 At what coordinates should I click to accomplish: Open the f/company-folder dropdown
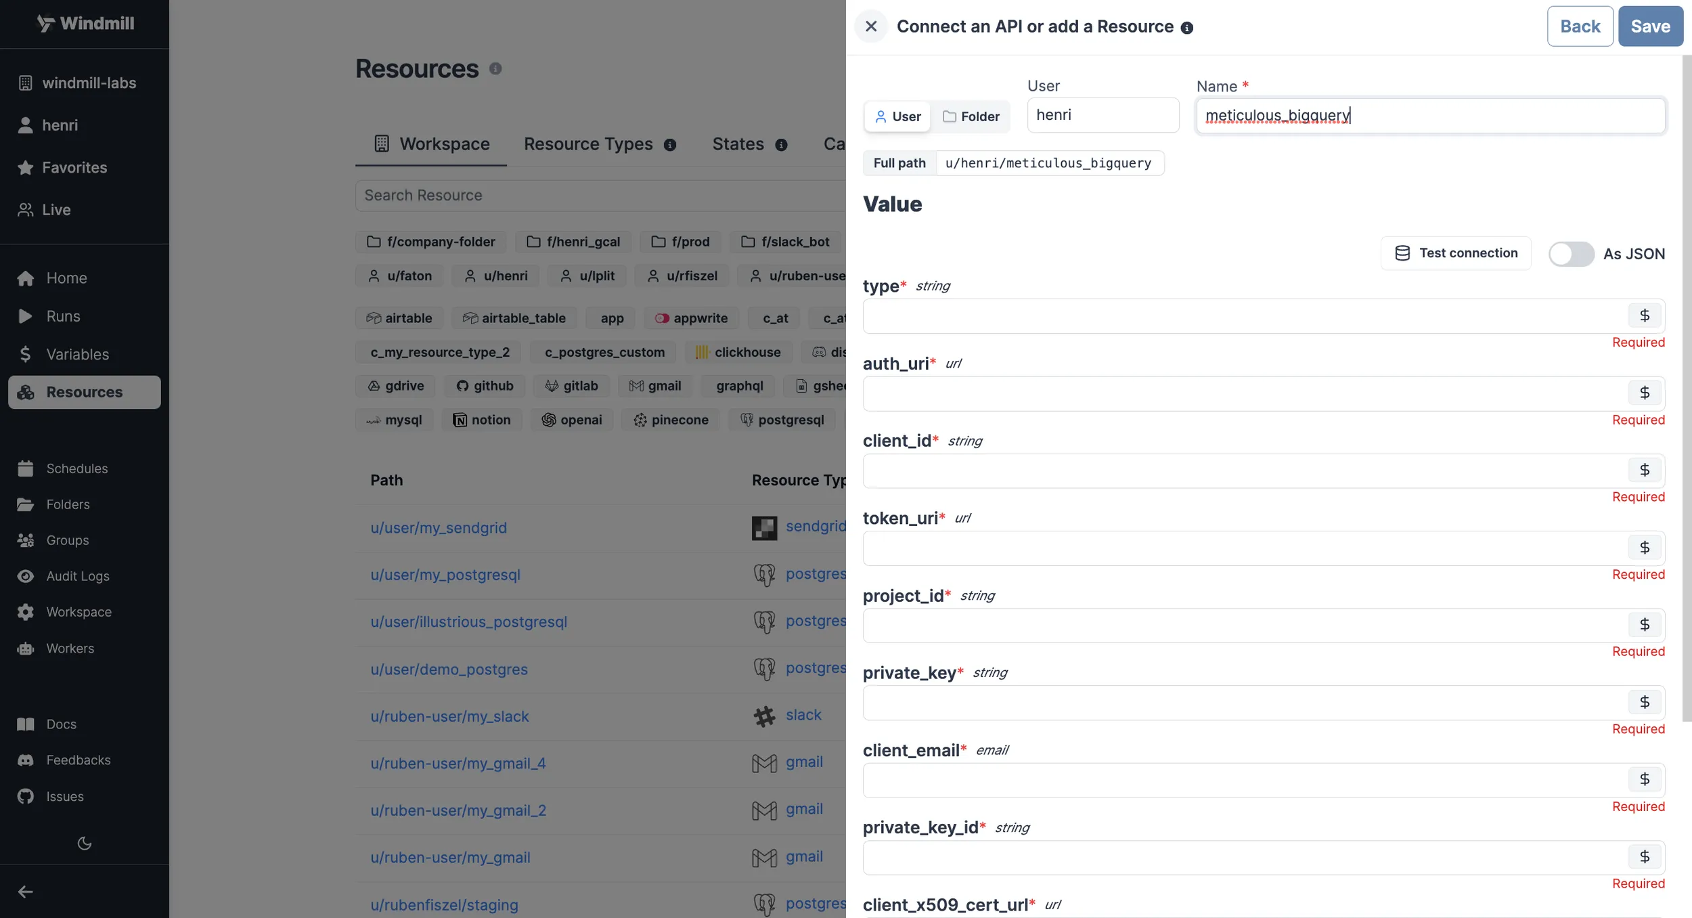click(x=432, y=241)
